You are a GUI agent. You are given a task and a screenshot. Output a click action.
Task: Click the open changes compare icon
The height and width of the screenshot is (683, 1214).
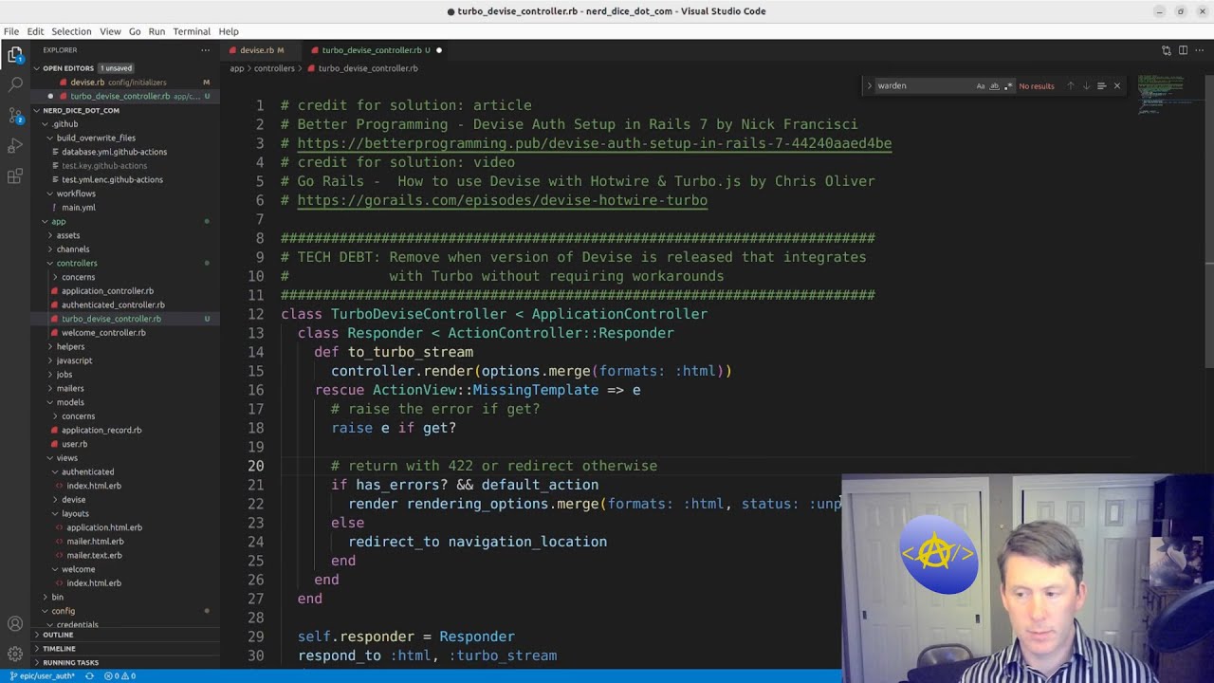coord(1167,50)
